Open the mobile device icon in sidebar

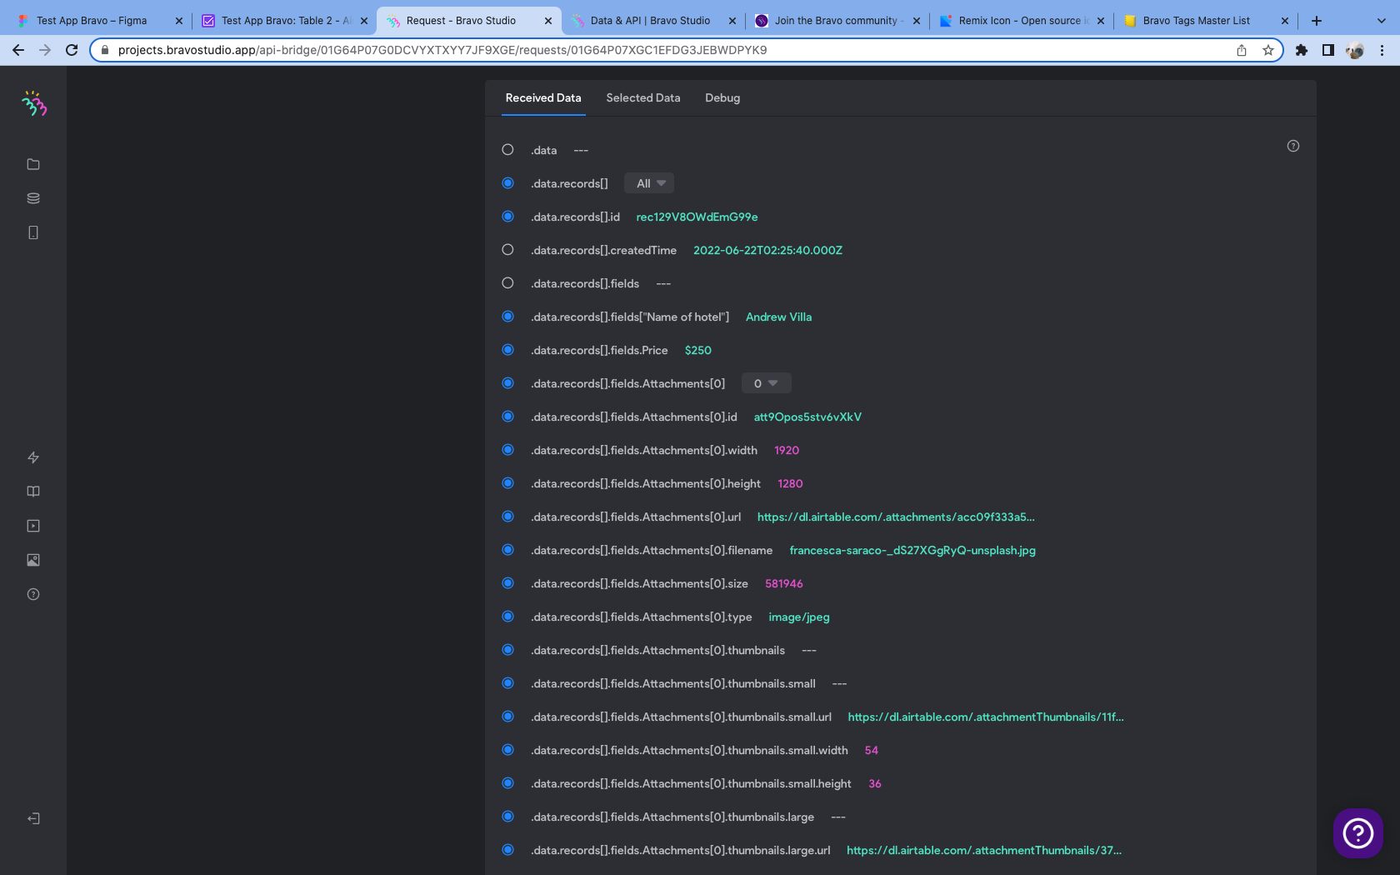click(x=33, y=232)
